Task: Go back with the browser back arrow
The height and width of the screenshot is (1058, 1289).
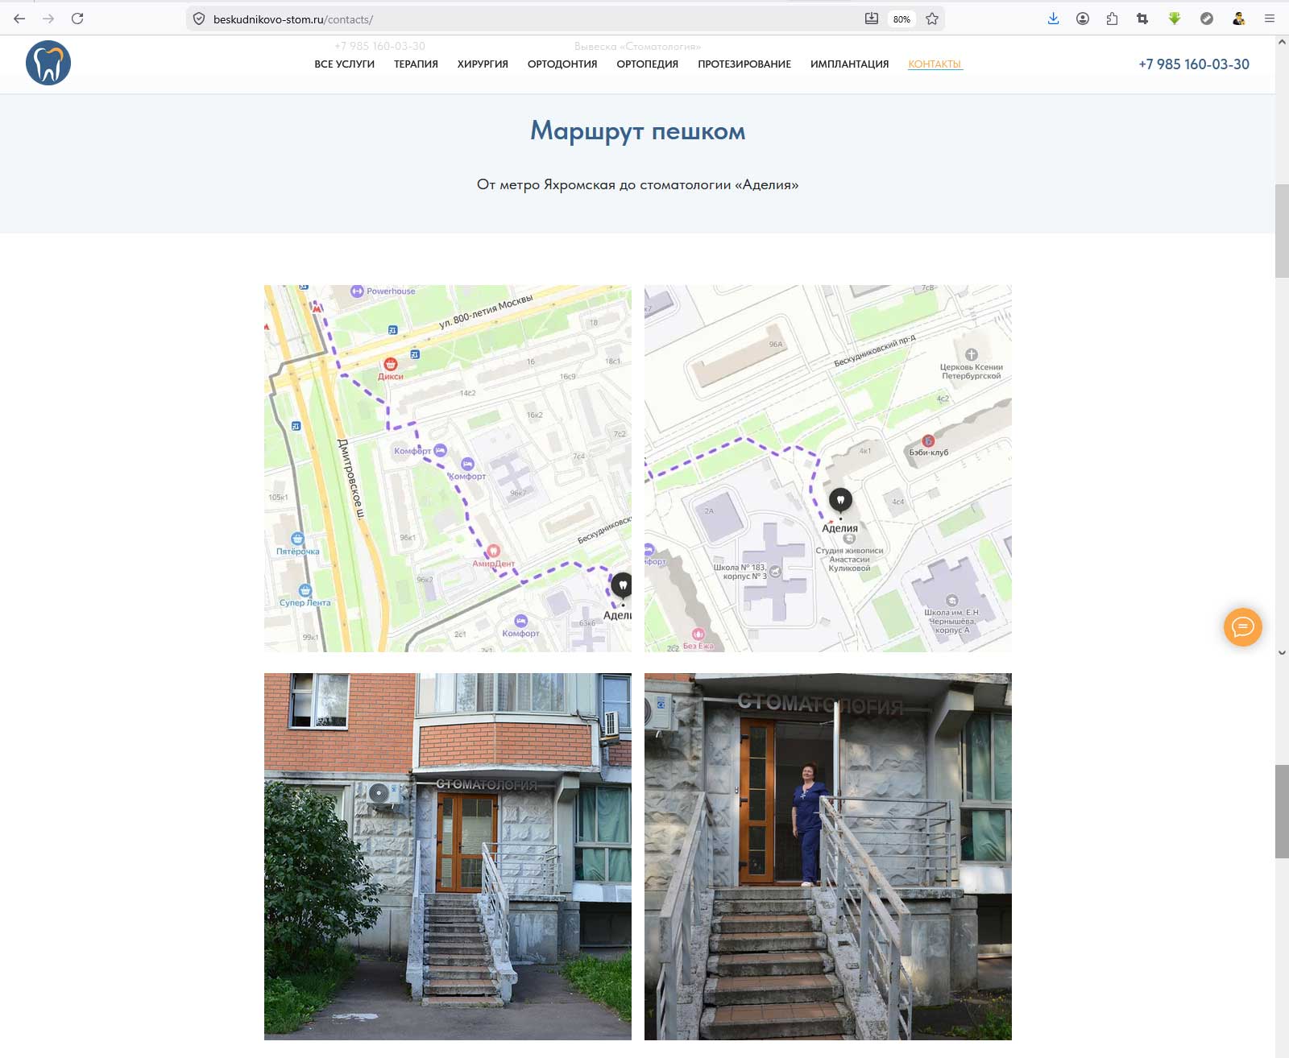Action: [19, 19]
